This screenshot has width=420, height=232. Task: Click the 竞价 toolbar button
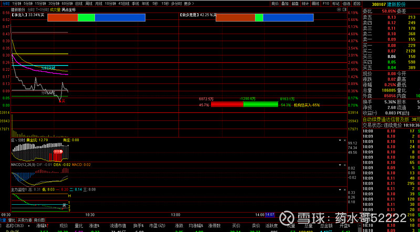(275, 4)
